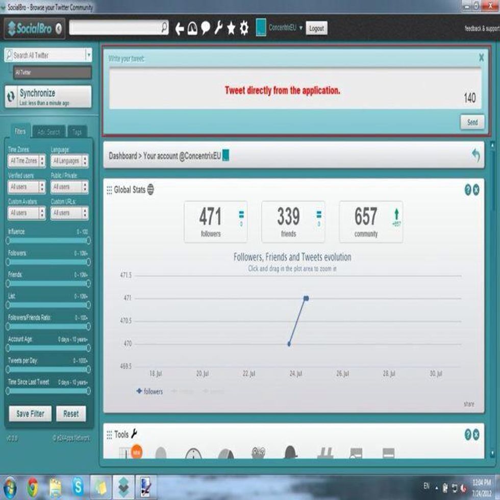Click the star favorites icon in toolbar
Screen dimensions: 500x500
tap(231, 29)
